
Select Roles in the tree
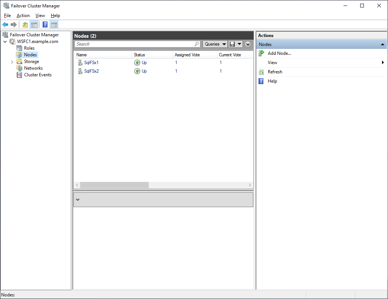[29, 48]
